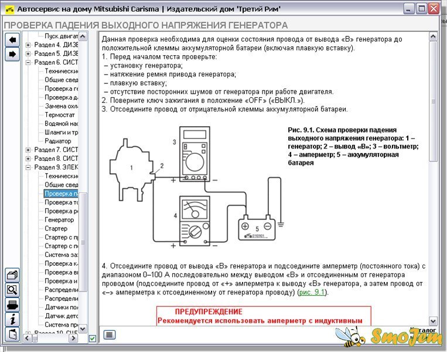The image size is (447, 352).
Task: Select the Термостат tree item
Action: click(x=60, y=114)
